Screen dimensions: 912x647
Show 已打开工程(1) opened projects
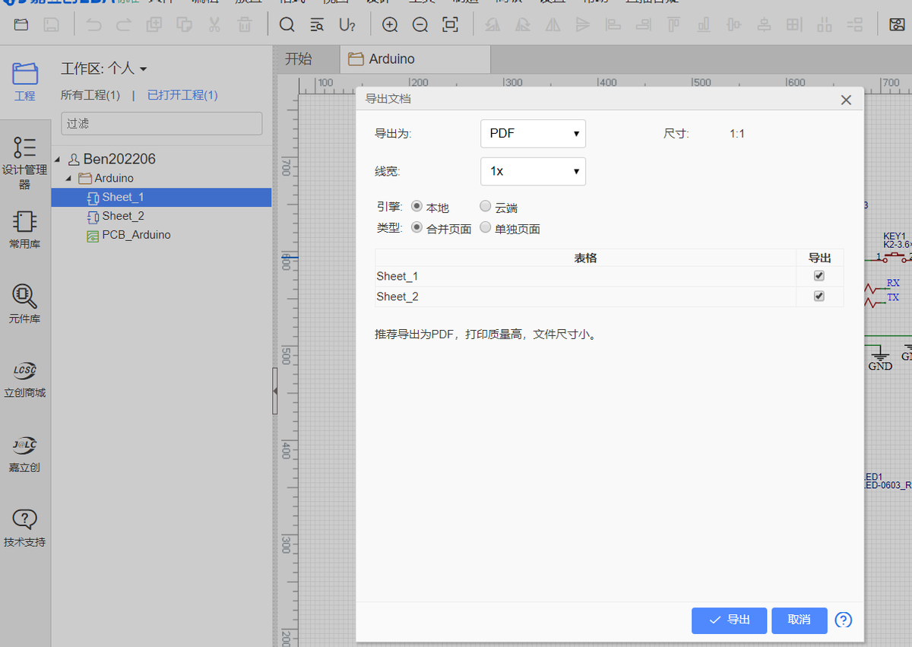pyautogui.click(x=182, y=95)
